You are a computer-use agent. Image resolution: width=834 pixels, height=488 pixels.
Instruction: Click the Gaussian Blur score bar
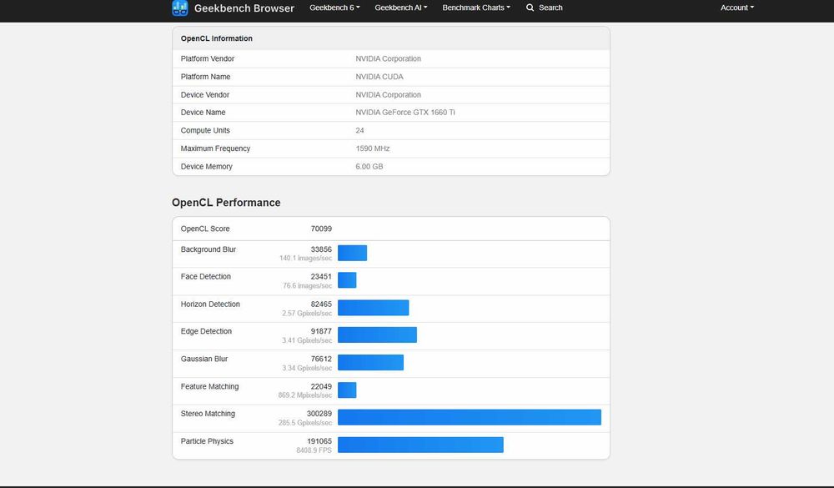(371, 362)
